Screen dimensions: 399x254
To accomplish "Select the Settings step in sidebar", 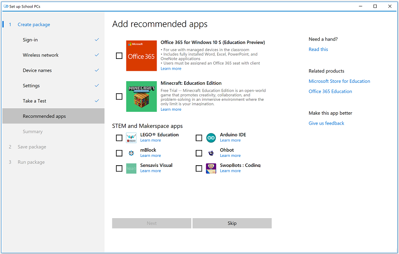I will 31,86.
